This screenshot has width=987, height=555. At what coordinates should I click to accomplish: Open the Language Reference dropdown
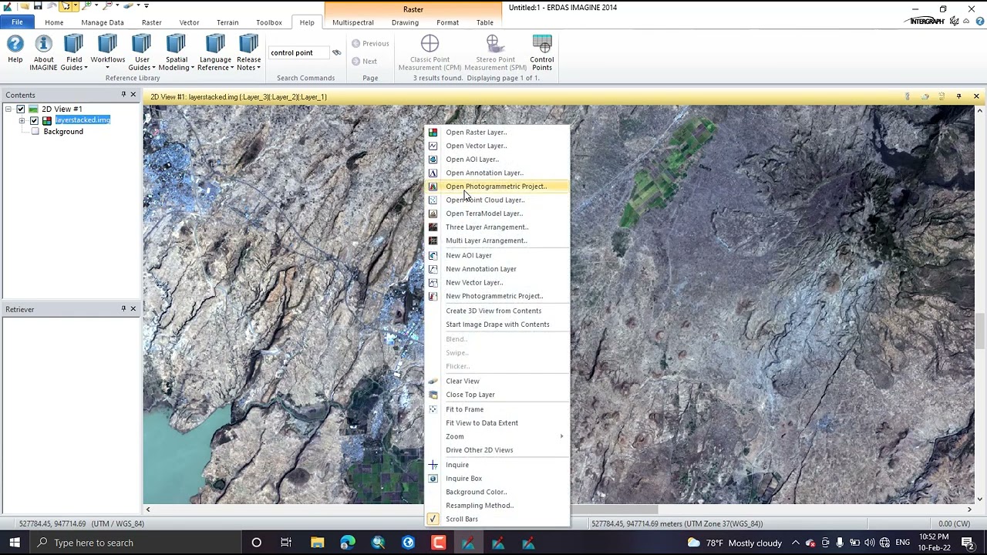point(215,52)
